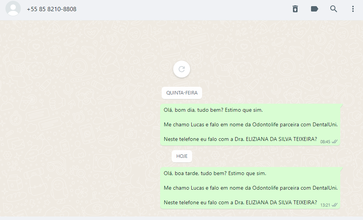
Task: Open the label tag icon
Action: [x=314, y=9]
